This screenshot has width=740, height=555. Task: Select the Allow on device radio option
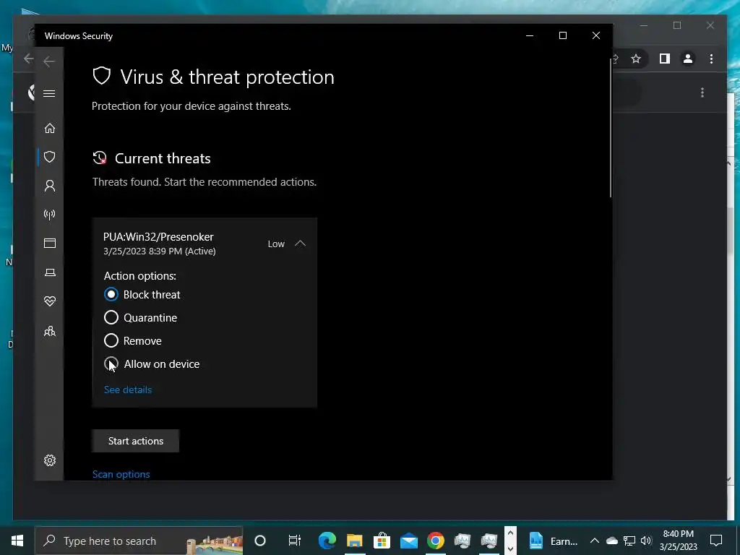click(111, 364)
